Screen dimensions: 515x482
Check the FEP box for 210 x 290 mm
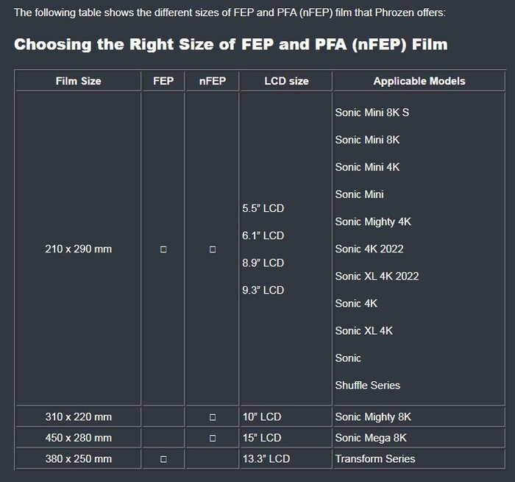[163, 249]
